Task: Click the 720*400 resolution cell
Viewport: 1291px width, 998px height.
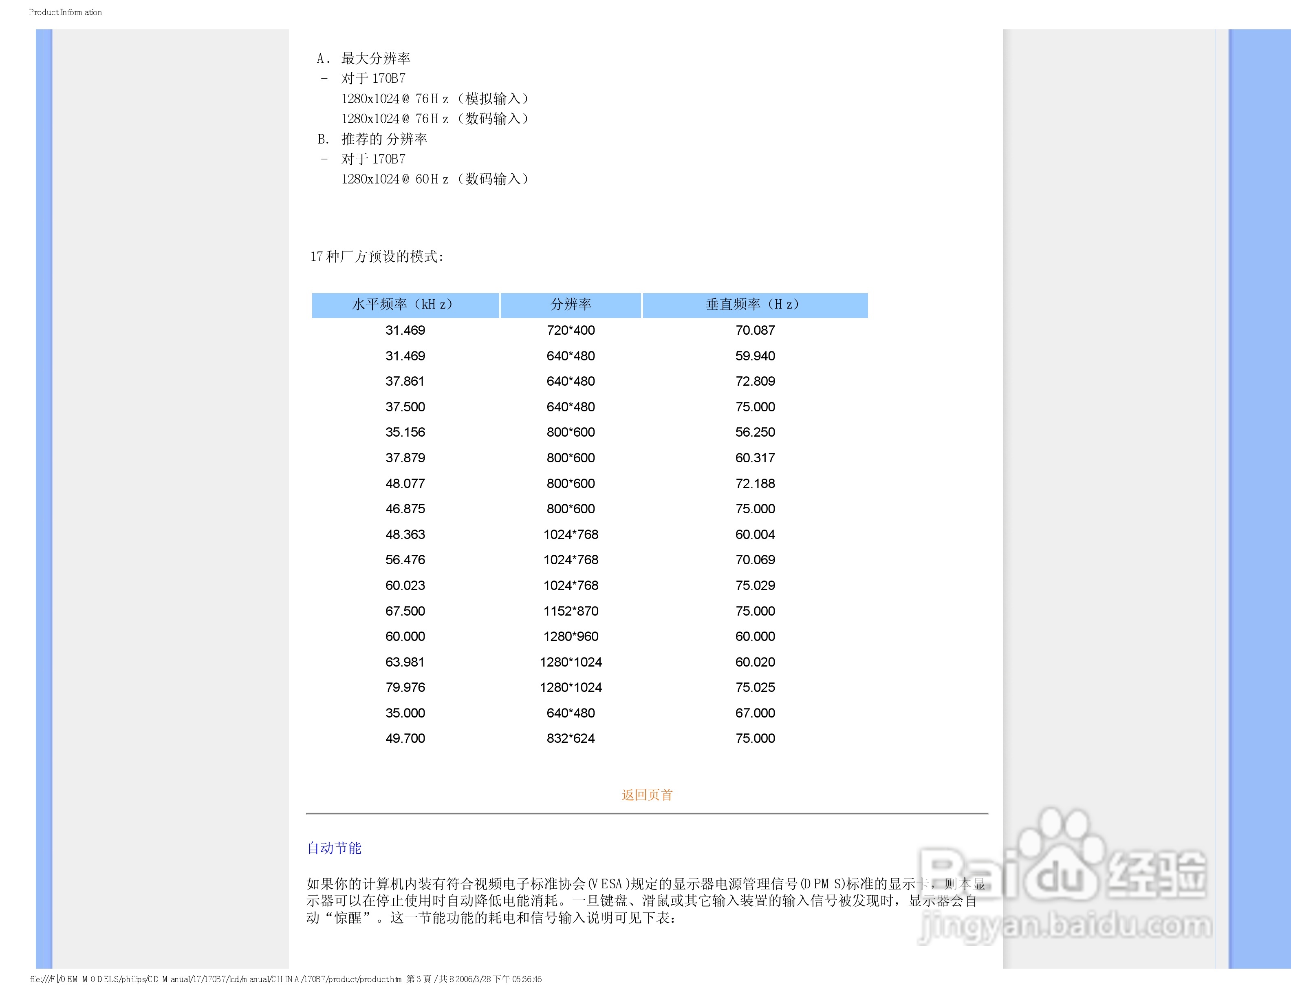Action: click(x=571, y=331)
